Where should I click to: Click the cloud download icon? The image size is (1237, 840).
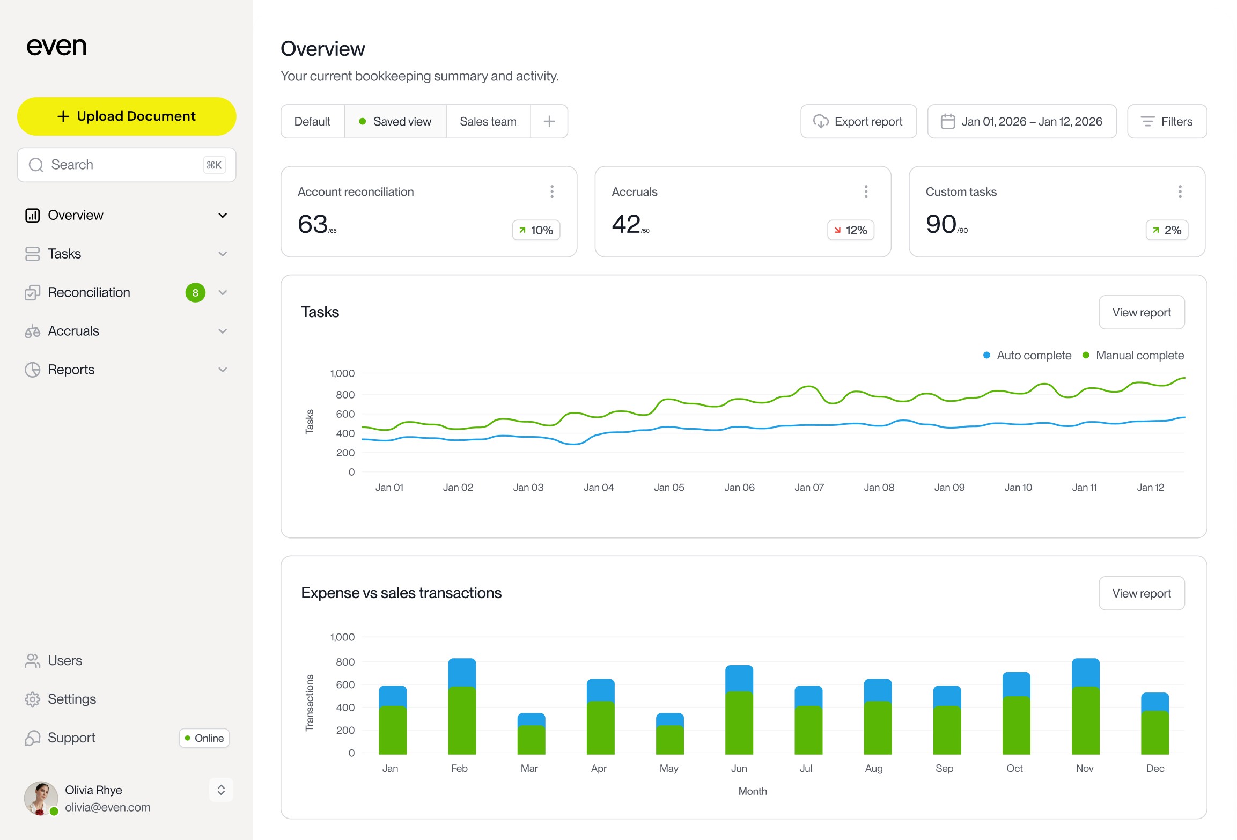[x=821, y=121]
